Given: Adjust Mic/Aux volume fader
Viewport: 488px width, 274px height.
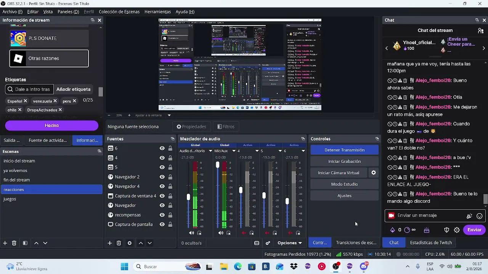Looking at the screenshot, I should tap(218, 165).
